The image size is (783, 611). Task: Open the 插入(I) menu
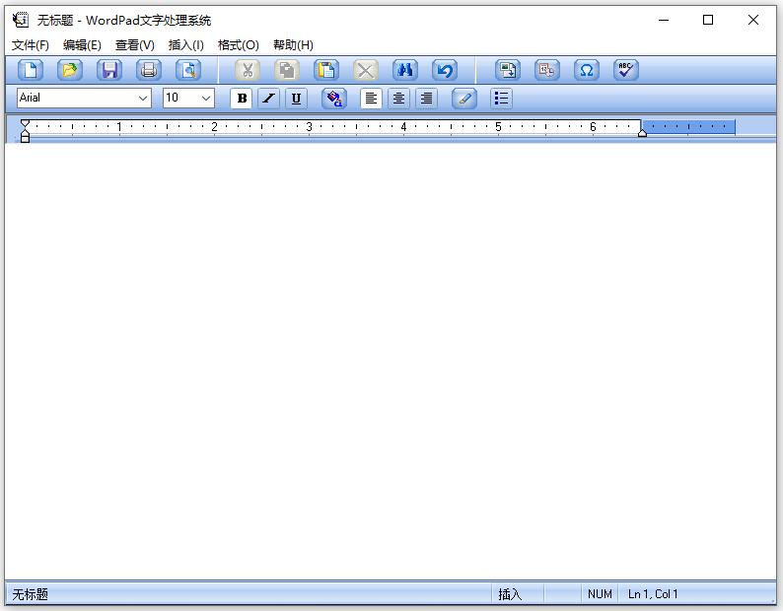tap(185, 45)
